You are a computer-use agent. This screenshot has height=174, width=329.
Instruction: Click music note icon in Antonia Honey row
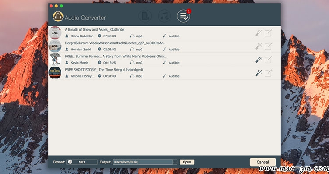164,76
